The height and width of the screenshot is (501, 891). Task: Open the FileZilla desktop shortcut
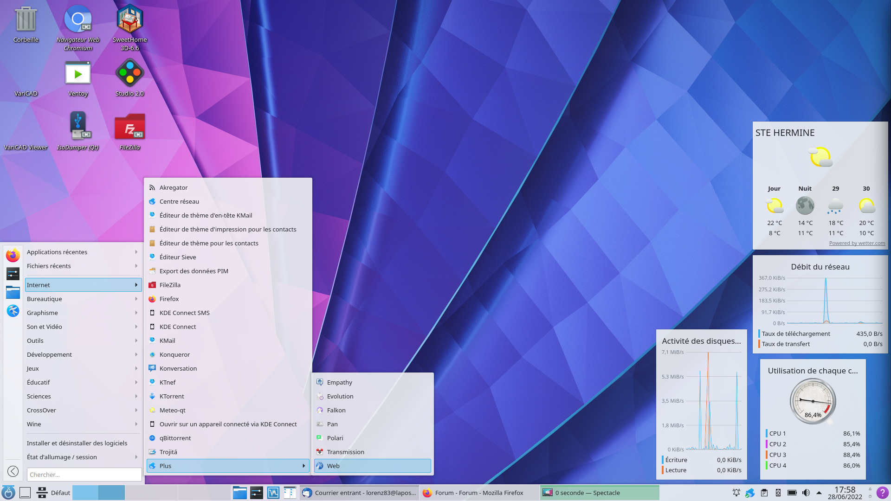[x=130, y=131]
